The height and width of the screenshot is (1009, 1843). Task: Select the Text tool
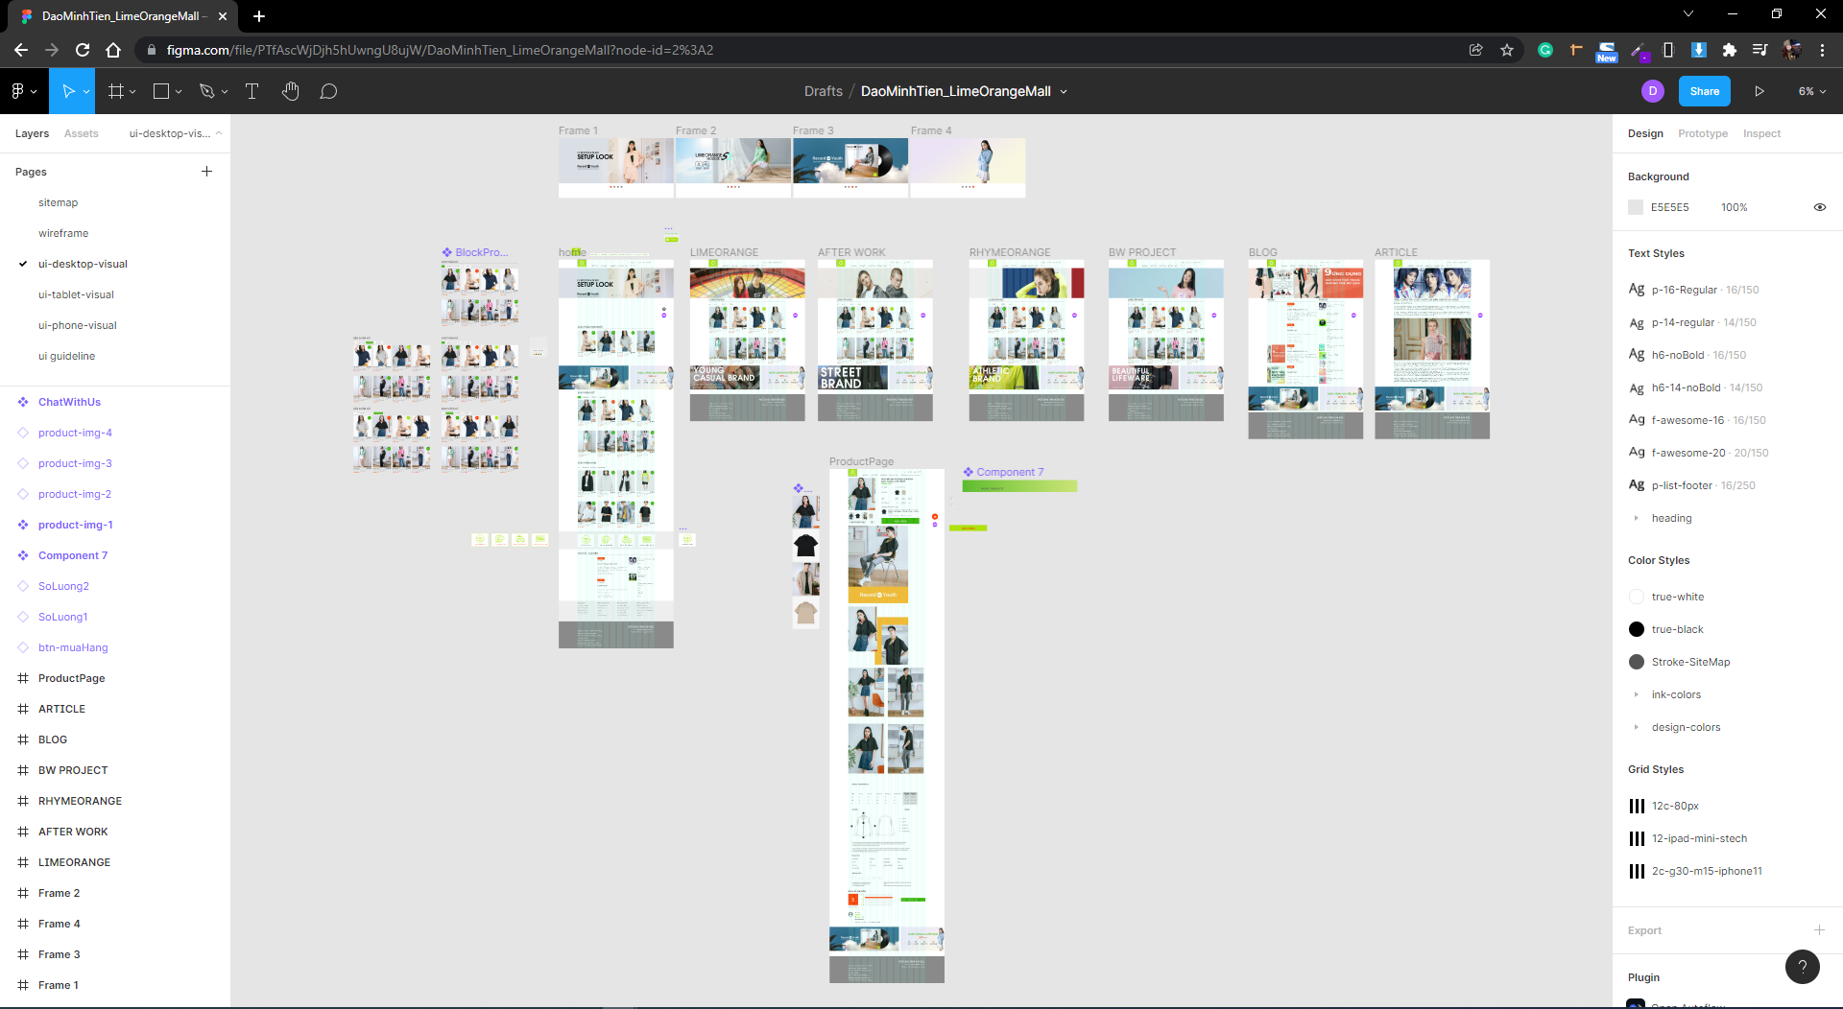point(251,91)
